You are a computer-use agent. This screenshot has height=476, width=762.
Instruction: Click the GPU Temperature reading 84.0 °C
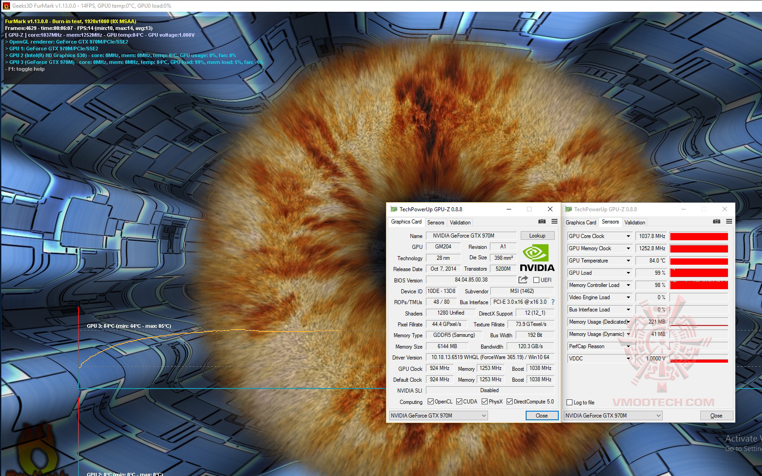(x=652, y=261)
